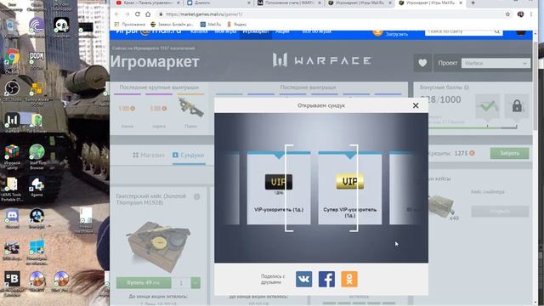544x306 pixels.
Task: Switch to the 'Пополнение счета' browser tab
Action: [x=289, y=3]
